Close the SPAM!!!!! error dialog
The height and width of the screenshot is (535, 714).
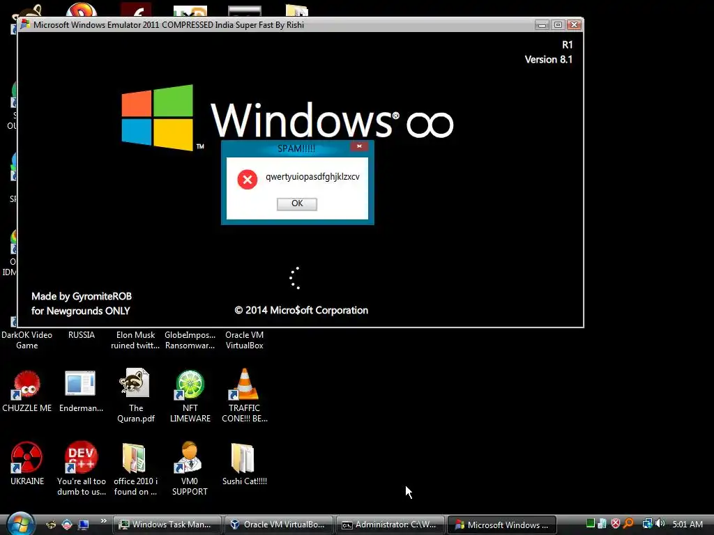coord(359,146)
